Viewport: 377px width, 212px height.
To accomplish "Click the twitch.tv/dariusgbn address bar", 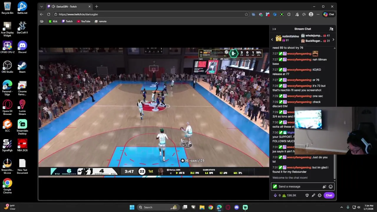I will tap(151, 14).
